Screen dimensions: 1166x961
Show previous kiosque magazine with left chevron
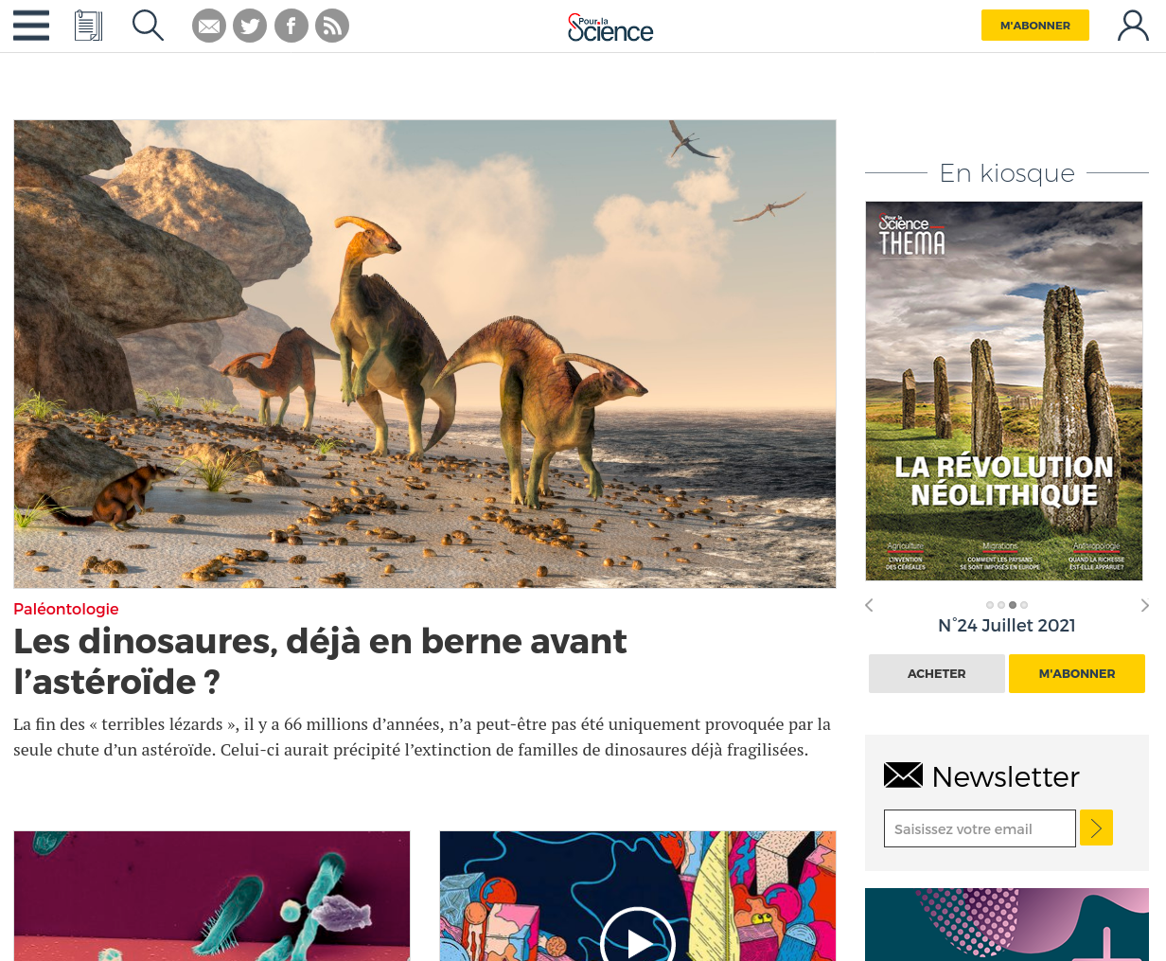coord(869,605)
